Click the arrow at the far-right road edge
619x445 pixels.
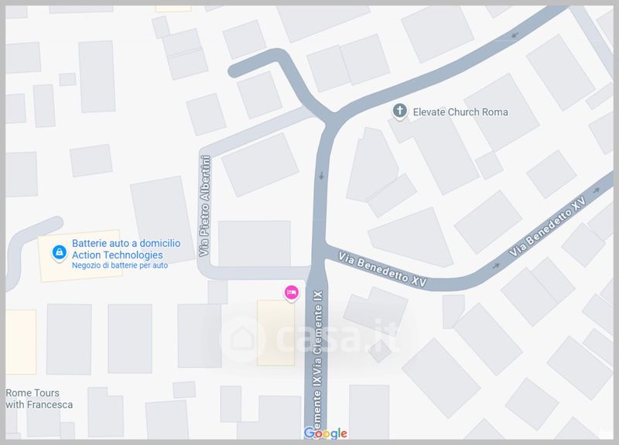[596, 189]
